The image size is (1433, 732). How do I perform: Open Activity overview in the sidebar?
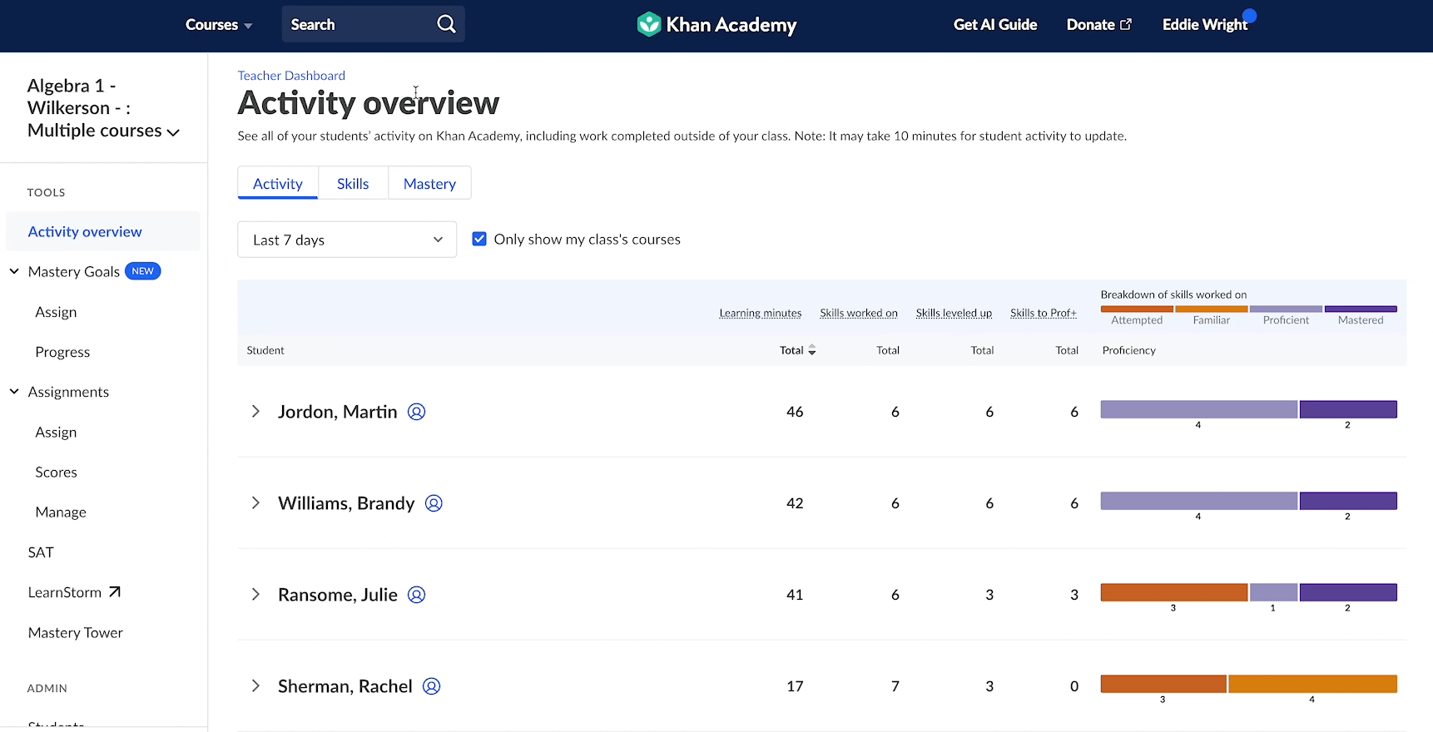coord(102,231)
